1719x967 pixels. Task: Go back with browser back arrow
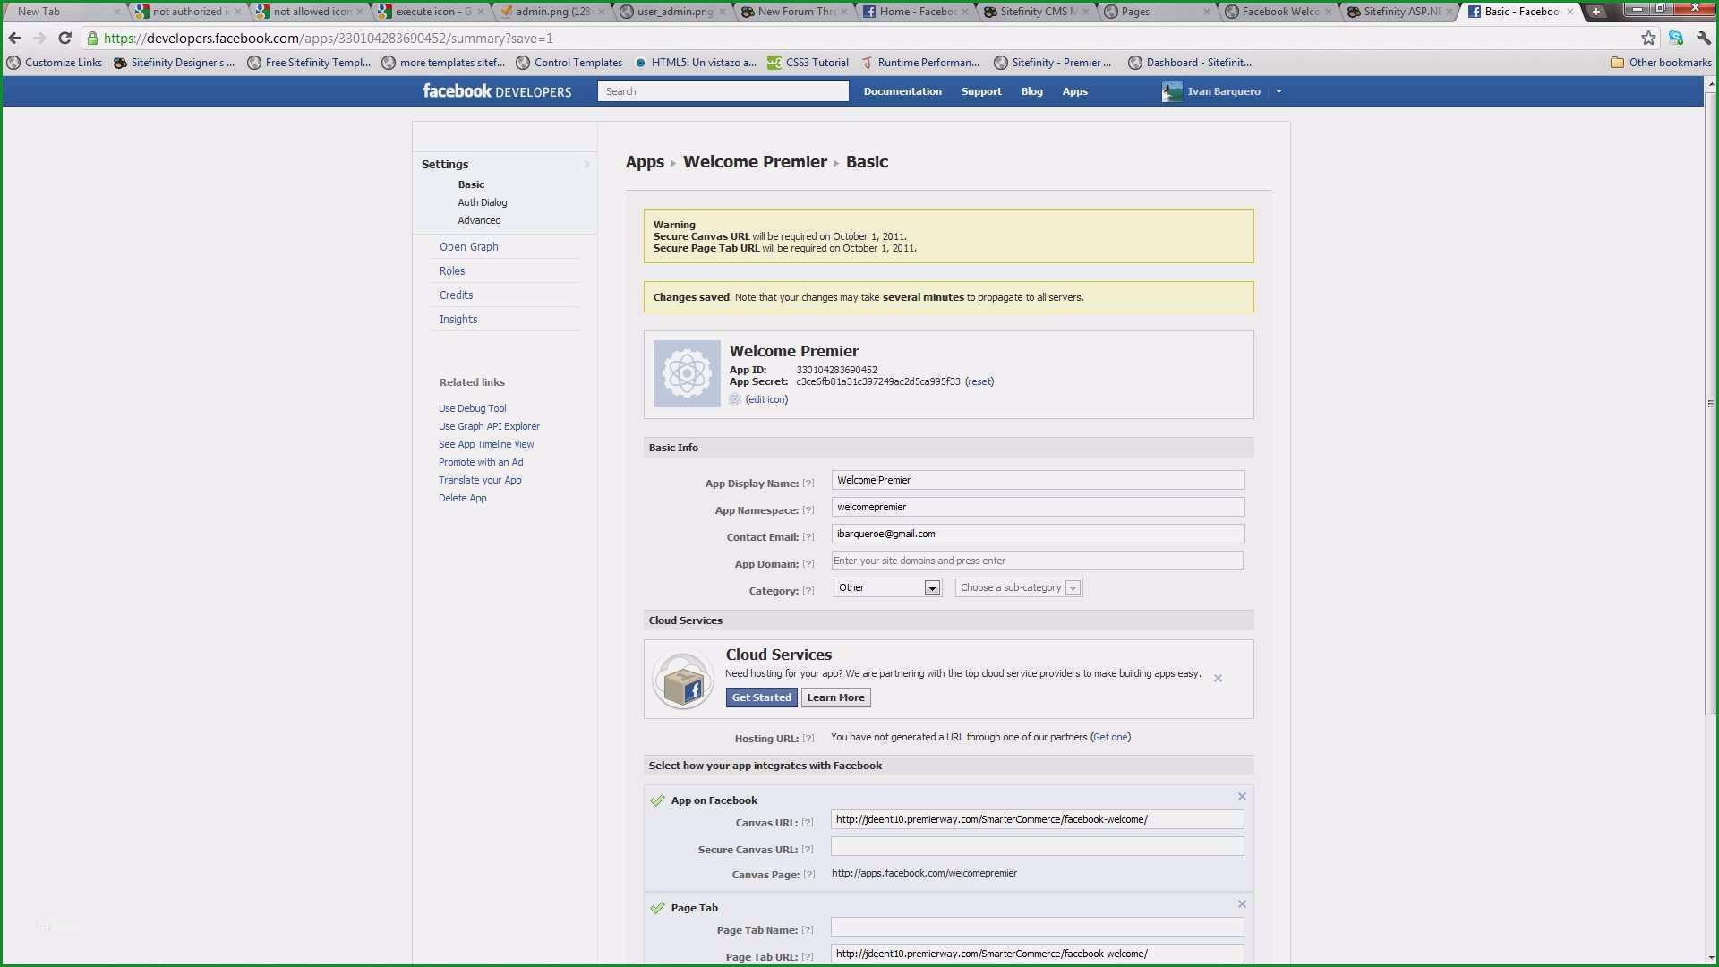(14, 38)
